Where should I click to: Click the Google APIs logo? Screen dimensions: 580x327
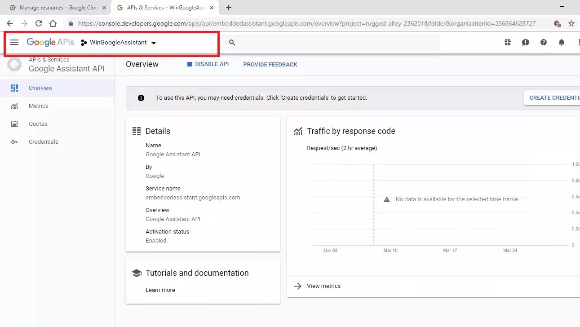[x=50, y=42]
